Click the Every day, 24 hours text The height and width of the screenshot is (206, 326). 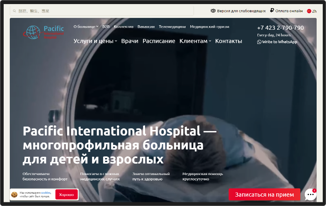coord(274,35)
